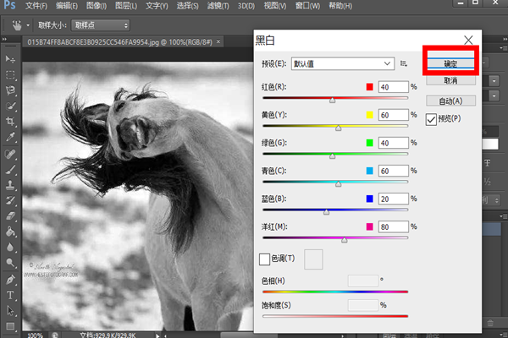Click the 黄色(Y) slider handle
508x338 pixels.
click(338, 128)
